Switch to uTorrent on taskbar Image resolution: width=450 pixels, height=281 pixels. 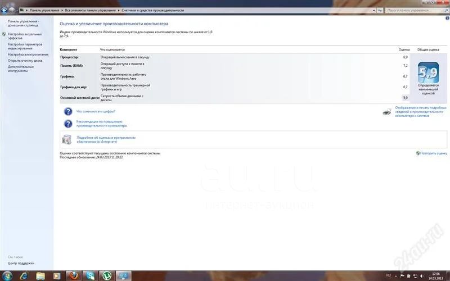click(x=107, y=276)
